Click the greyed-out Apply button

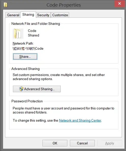109,143
